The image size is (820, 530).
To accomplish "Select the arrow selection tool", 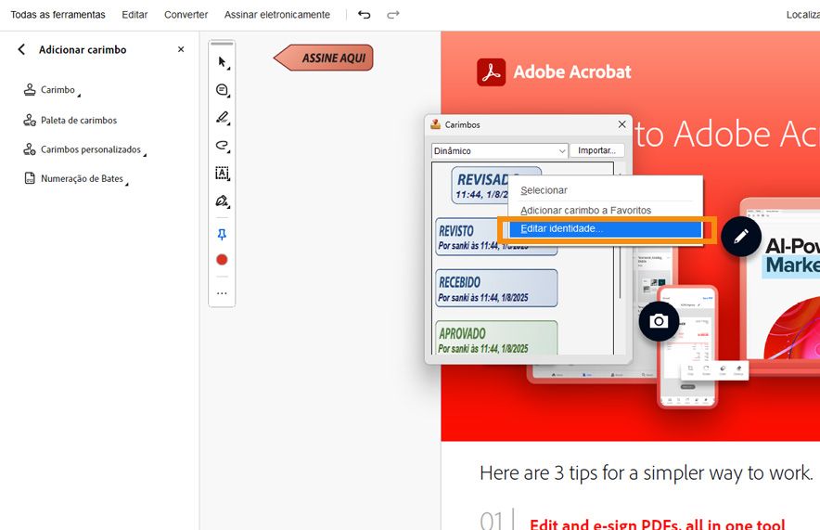I will (x=223, y=62).
